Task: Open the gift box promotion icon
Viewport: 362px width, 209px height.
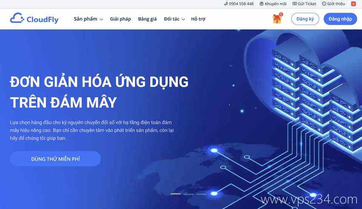Action: 277,19
